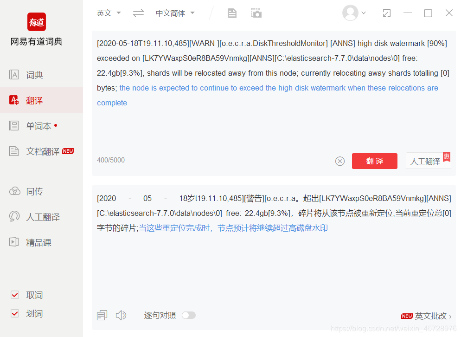Clear input text with the circular X button
Viewport: 461px width, 337px height.
(x=340, y=161)
